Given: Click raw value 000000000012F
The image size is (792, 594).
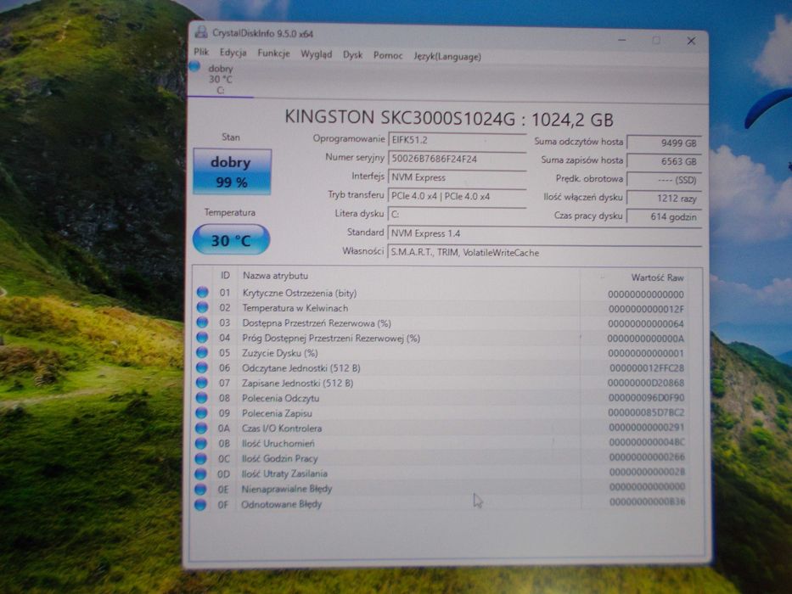Looking at the screenshot, I should tap(646, 309).
